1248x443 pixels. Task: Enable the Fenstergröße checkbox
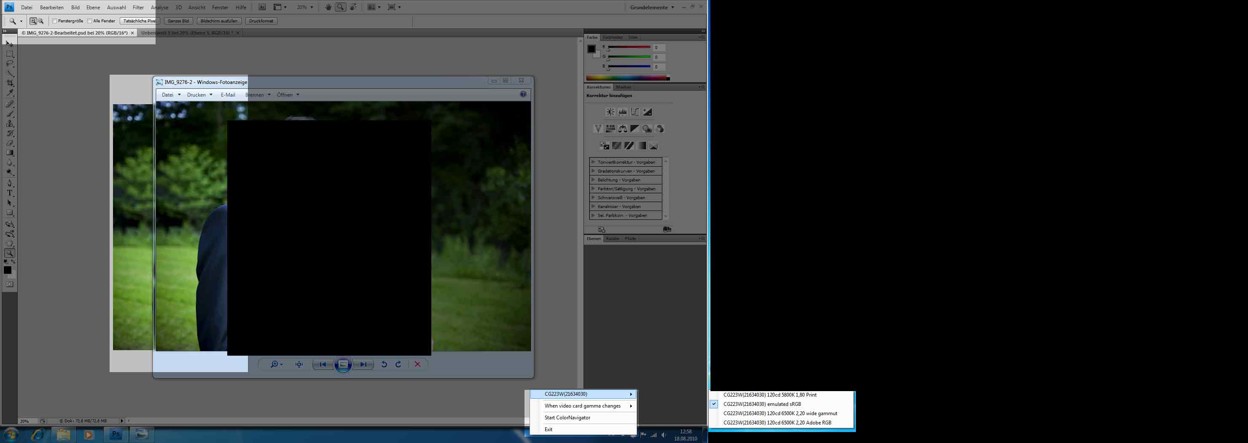(55, 21)
